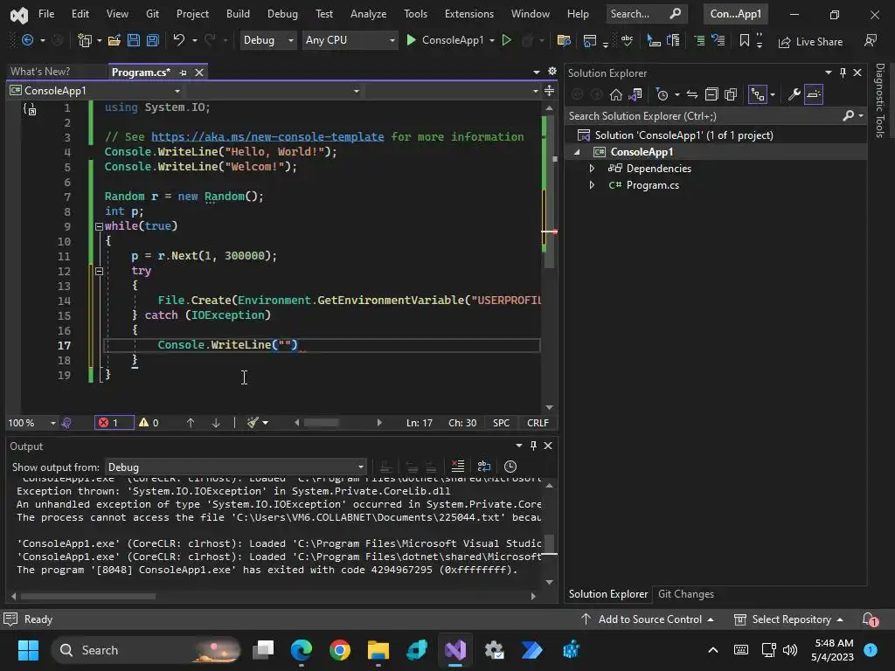Open Google Chrome from the taskbar
The image size is (895, 671).
point(340,650)
